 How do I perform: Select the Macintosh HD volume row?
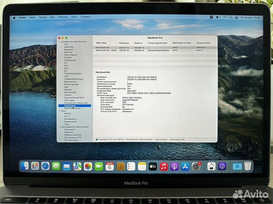pos(155,47)
